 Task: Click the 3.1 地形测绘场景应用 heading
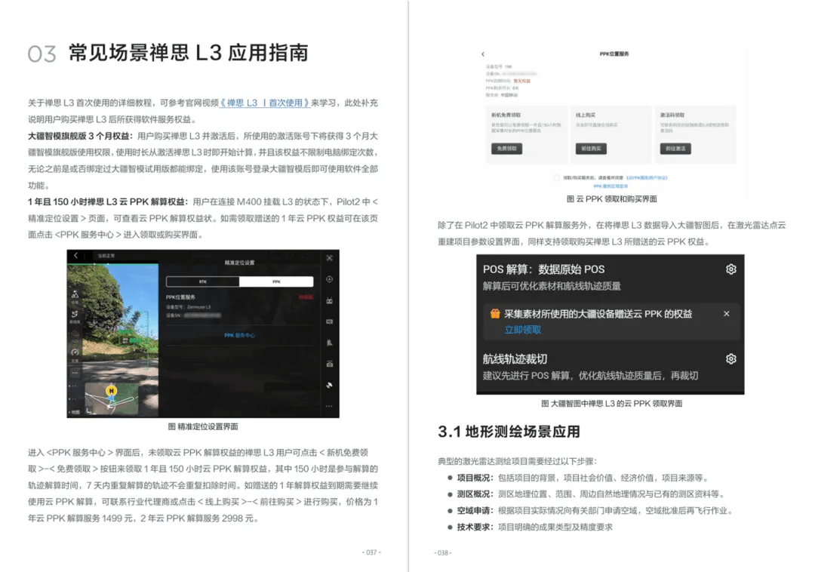point(509,432)
